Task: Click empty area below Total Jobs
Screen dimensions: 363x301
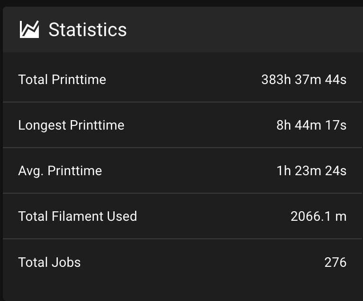Action: pyautogui.click(x=183, y=292)
